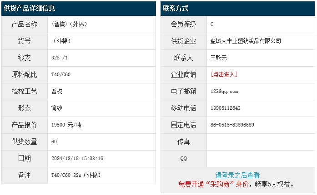
Task: Click the 供货产品详细信息 panel header
Action: point(30,9)
